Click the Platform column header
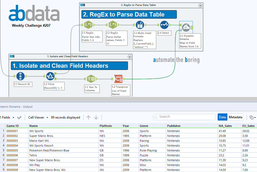Screen dimensions: 257x172 coord(110,126)
